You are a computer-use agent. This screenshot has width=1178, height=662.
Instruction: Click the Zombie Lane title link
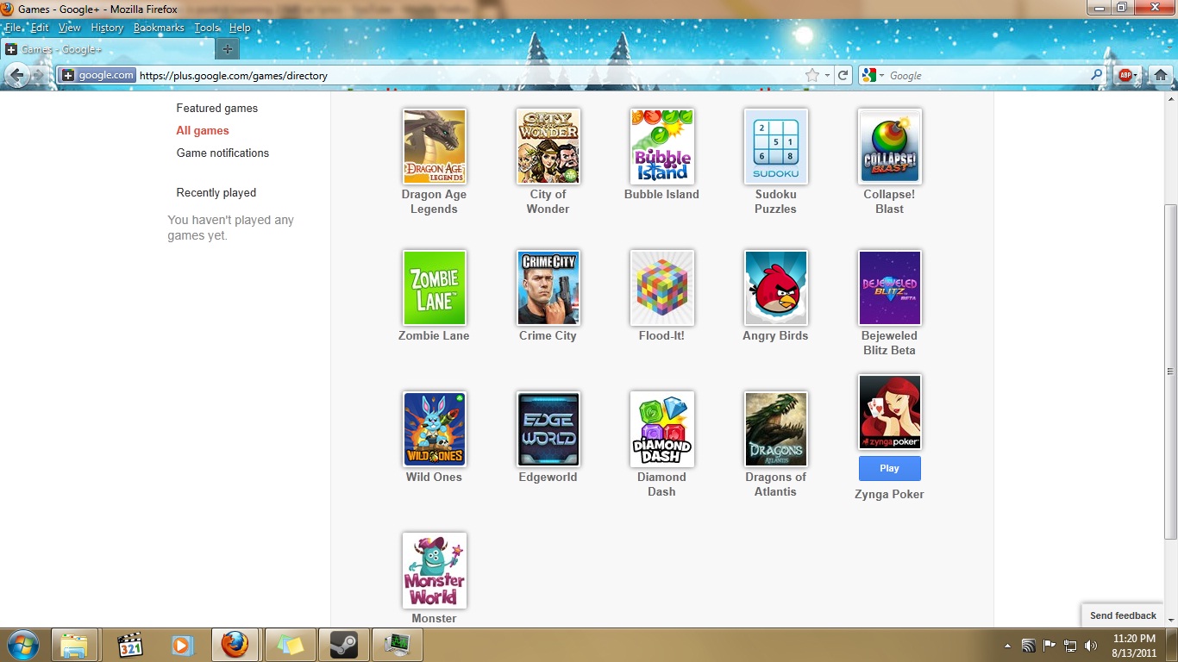click(434, 335)
